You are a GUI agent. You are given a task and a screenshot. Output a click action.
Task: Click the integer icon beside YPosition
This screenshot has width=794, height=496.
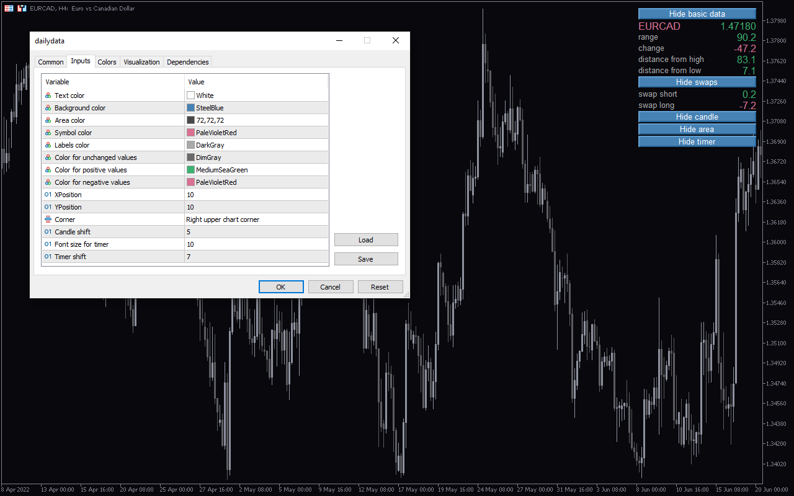click(48, 207)
